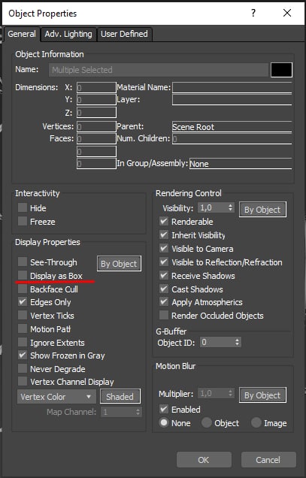Viewport: 306px width, 478px height.
Task: Select the Object motion blur radio
Action: (x=207, y=422)
